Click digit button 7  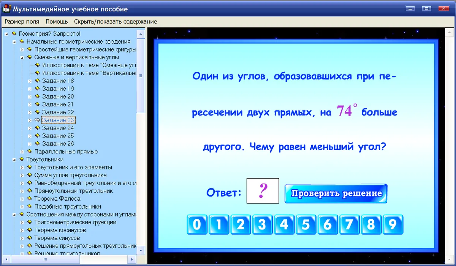coord(349,225)
